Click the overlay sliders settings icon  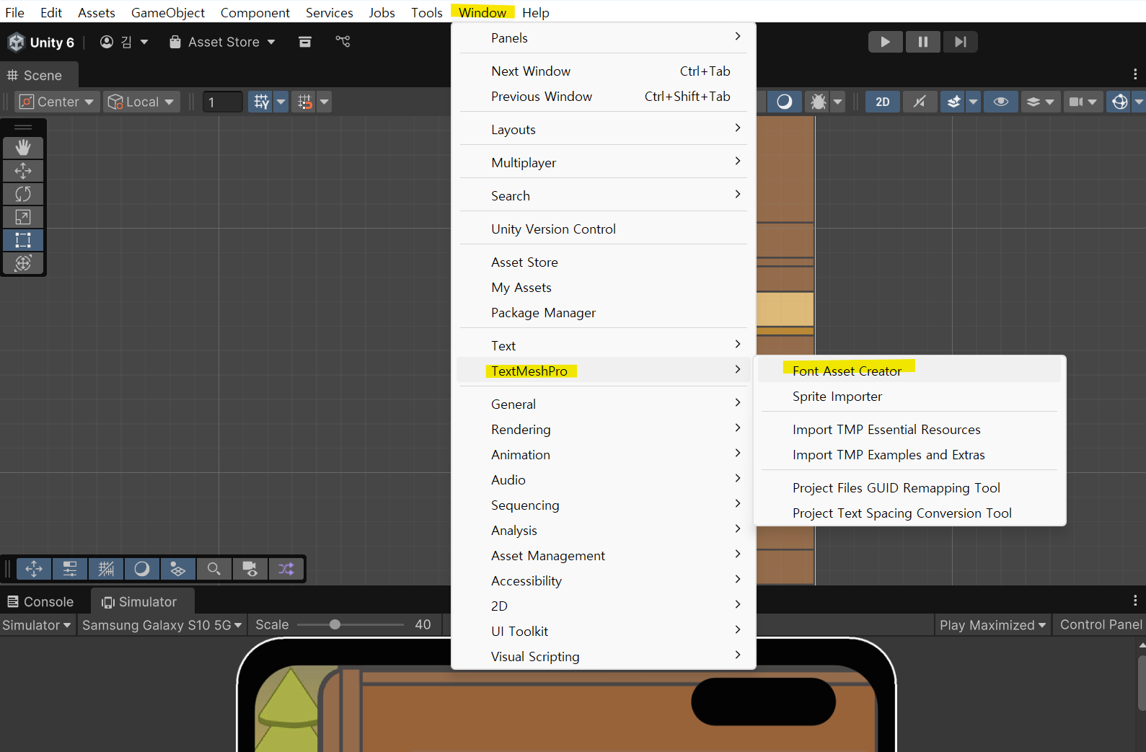click(x=70, y=569)
